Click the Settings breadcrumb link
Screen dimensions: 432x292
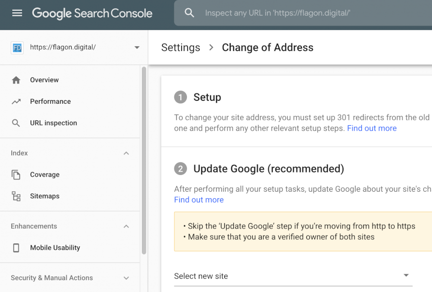click(181, 48)
